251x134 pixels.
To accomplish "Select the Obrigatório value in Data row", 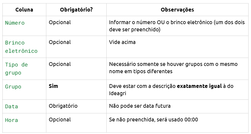I will tap(63, 106).
